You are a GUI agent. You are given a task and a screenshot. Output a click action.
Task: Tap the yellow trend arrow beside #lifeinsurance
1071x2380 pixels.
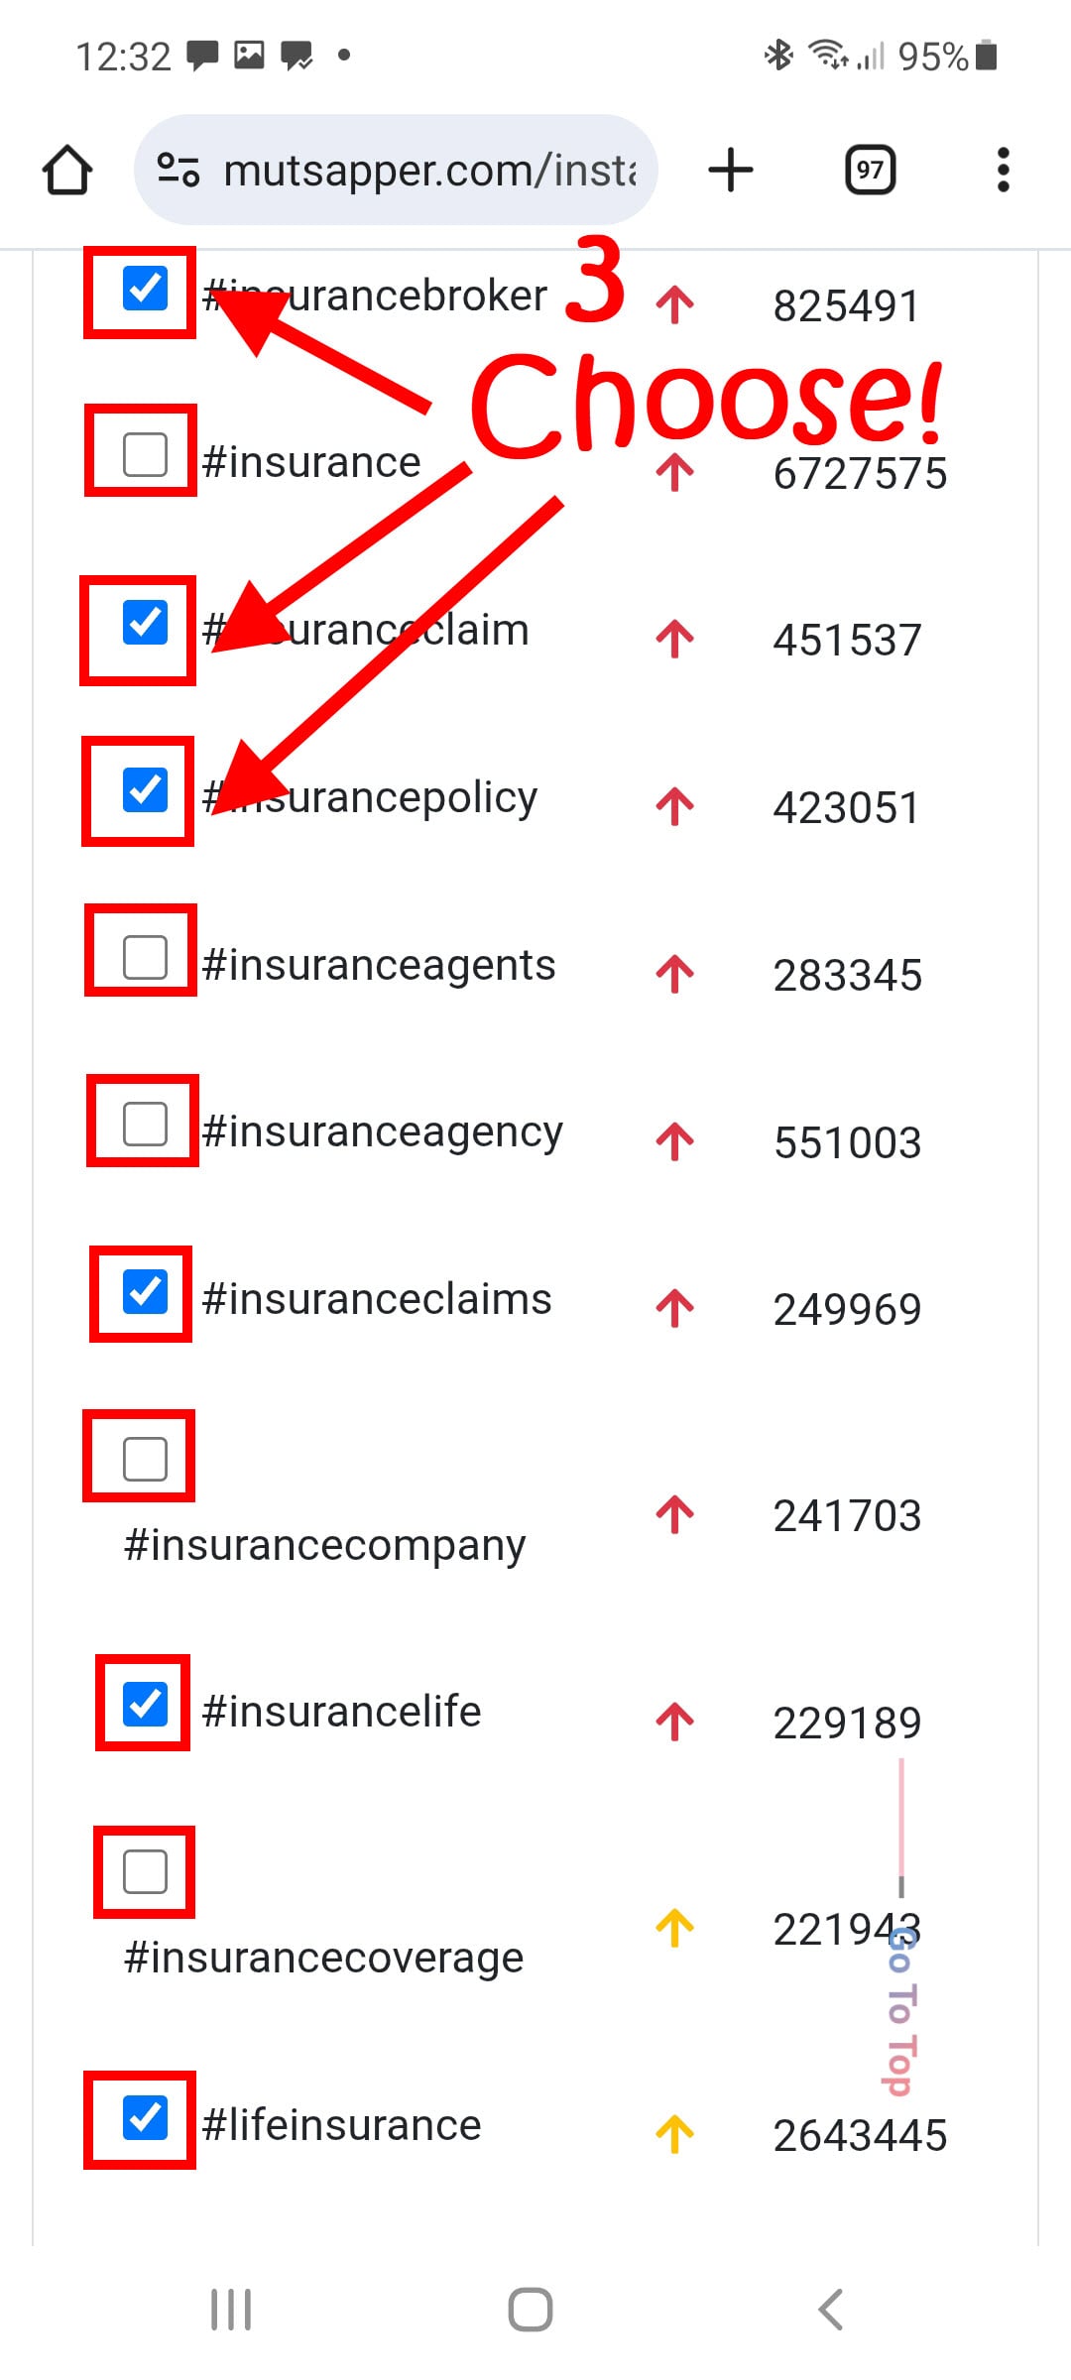tap(675, 2134)
